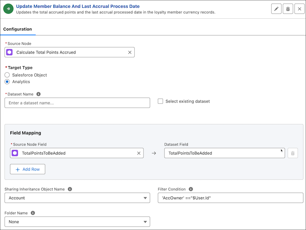Click the Folder Name info icon

[x=33, y=213]
